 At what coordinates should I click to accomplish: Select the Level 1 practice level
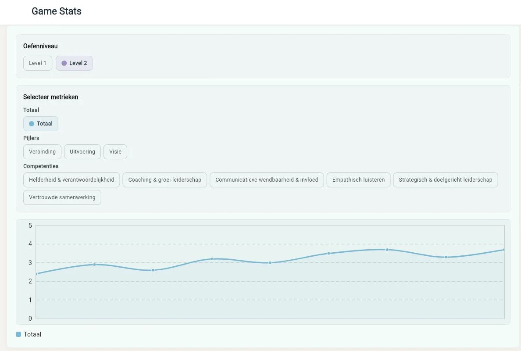point(38,63)
